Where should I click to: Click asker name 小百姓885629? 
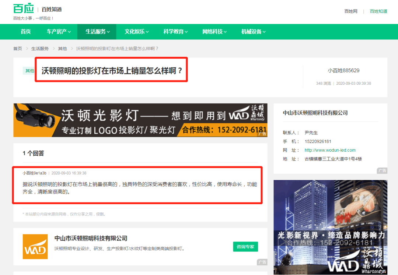click(x=343, y=70)
